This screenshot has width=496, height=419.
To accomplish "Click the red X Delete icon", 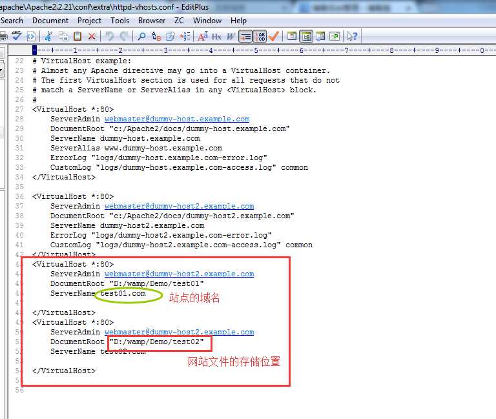I will [x=92, y=37].
